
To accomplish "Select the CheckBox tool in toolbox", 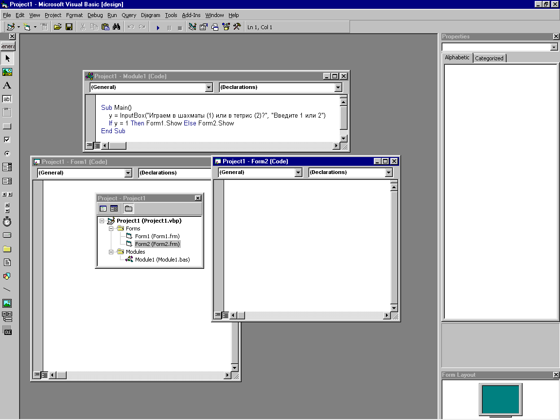I will (x=7, y=140).
